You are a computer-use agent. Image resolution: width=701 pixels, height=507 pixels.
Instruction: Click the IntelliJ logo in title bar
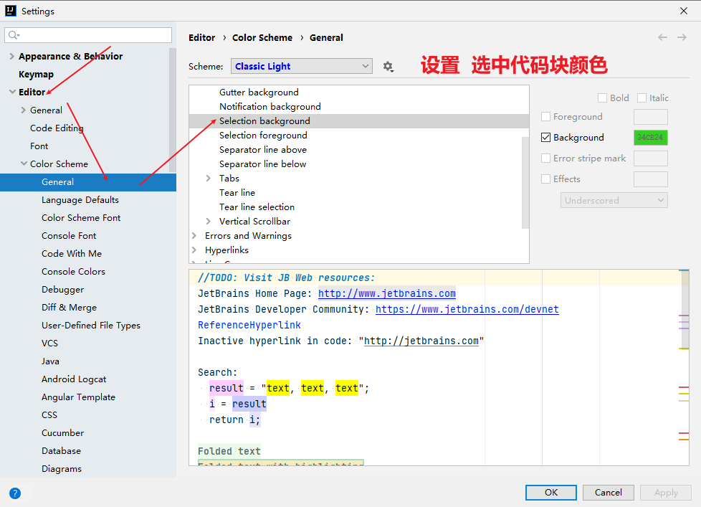coord(11,11)
